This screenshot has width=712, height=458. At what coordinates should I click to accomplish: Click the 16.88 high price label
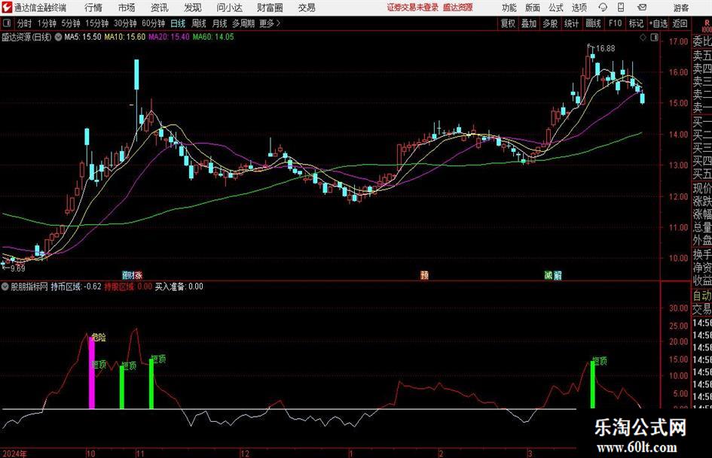point(606,49)
